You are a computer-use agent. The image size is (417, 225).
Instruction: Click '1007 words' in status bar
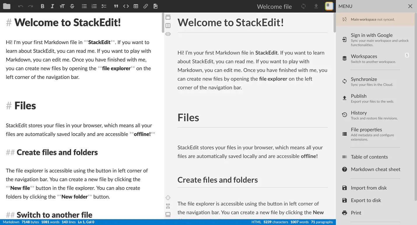[x=299, y=222]
